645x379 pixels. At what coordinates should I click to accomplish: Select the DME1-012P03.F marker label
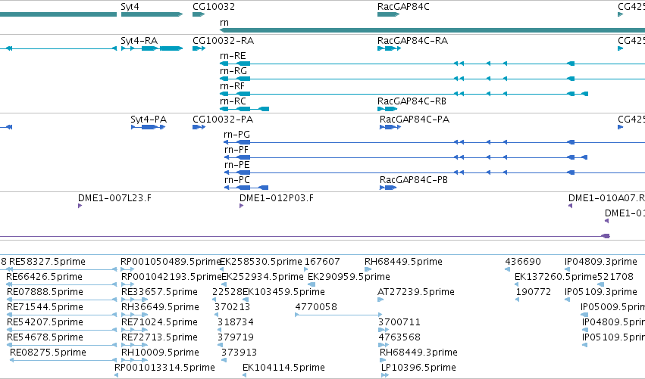(x=277, y=198)
